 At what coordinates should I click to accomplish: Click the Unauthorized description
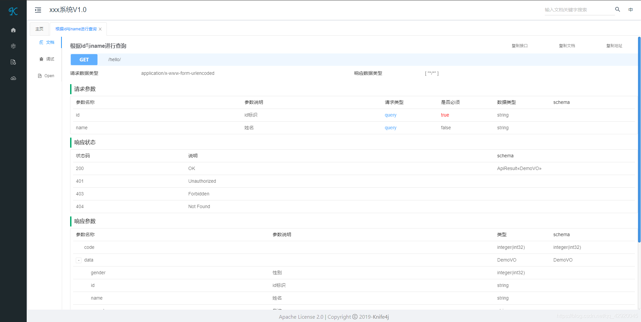click(202, 181)
